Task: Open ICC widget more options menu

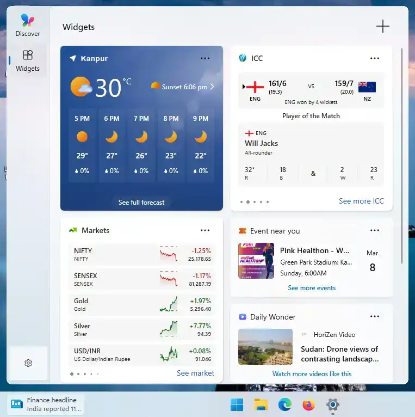Action: [375, 58]
